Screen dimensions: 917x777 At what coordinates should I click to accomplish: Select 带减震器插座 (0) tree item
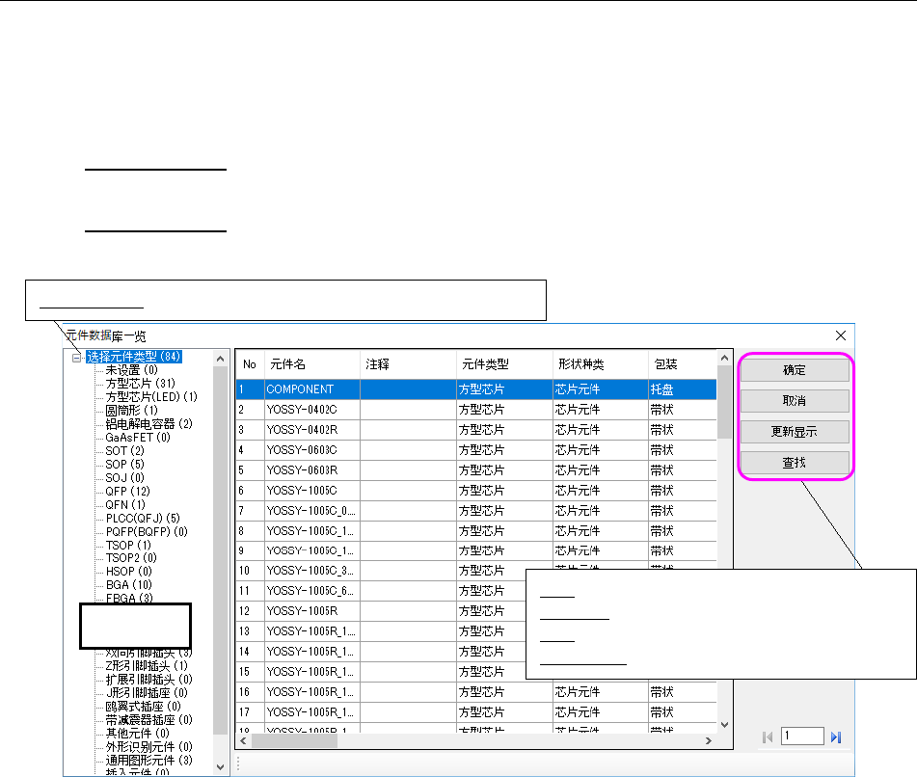tap(149, 720)
